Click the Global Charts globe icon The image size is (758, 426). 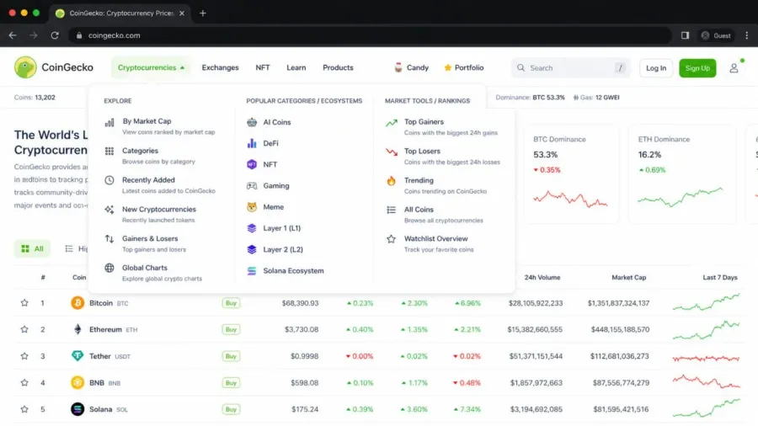[x=109, y=268]
